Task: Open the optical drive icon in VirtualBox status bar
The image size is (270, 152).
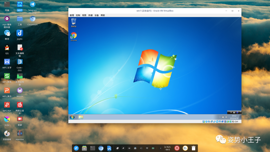Action: [206, 121]
